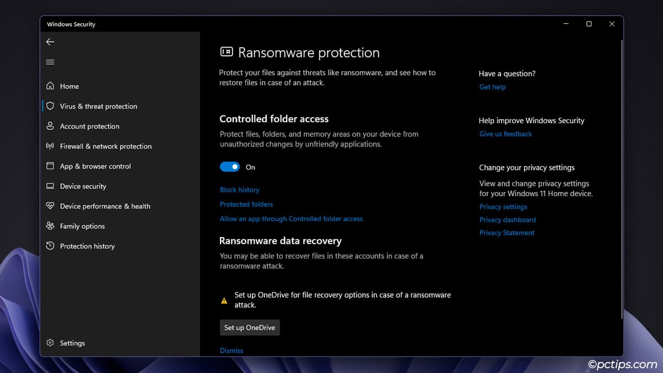Click the Device performance heart icon
Screen dimensions: 663x373
click(x=50, y=206)
